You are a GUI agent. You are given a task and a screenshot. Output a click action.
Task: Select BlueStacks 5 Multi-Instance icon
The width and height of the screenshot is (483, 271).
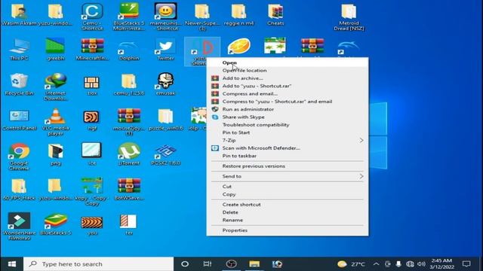click(129, 16)
